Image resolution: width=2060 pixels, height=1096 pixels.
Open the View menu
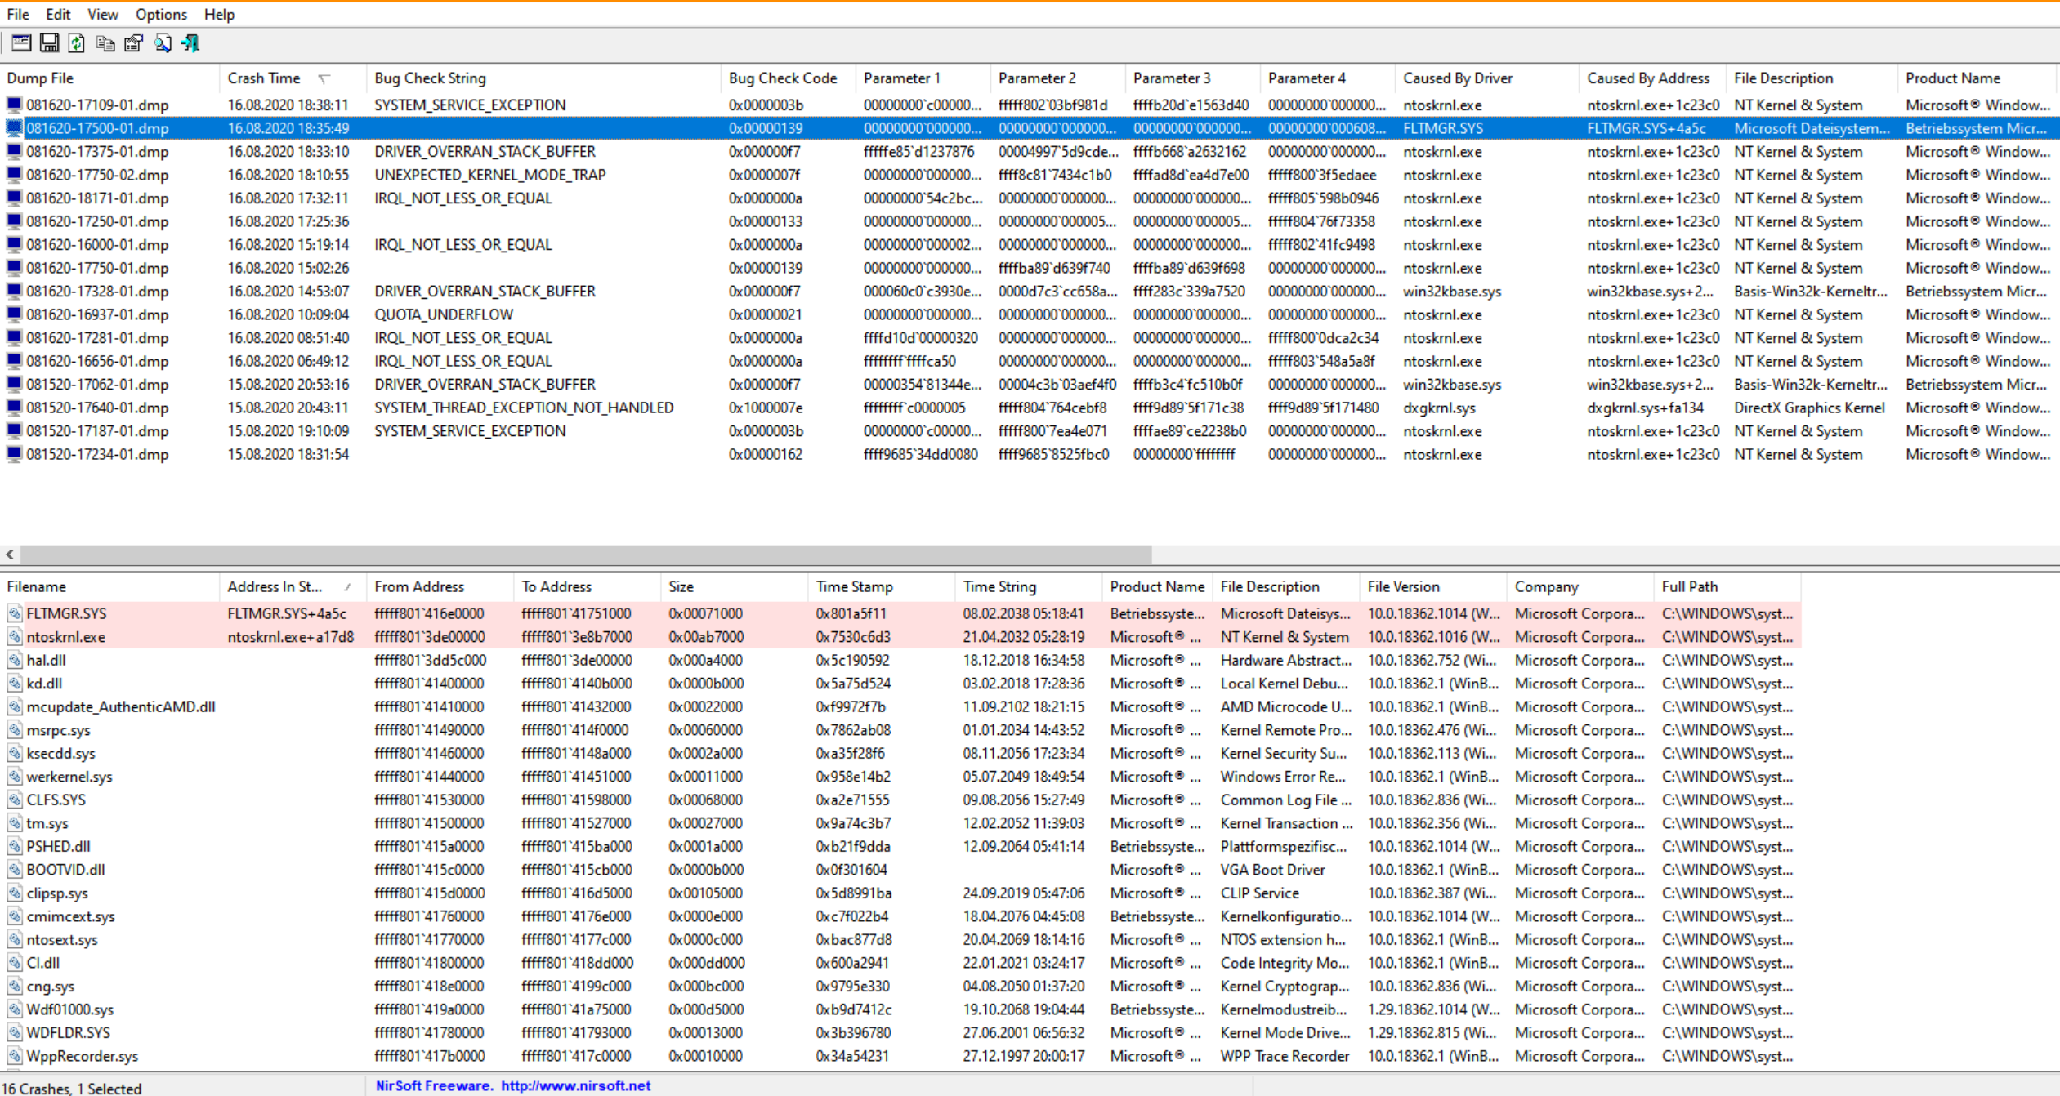click(x=103, y=14)
